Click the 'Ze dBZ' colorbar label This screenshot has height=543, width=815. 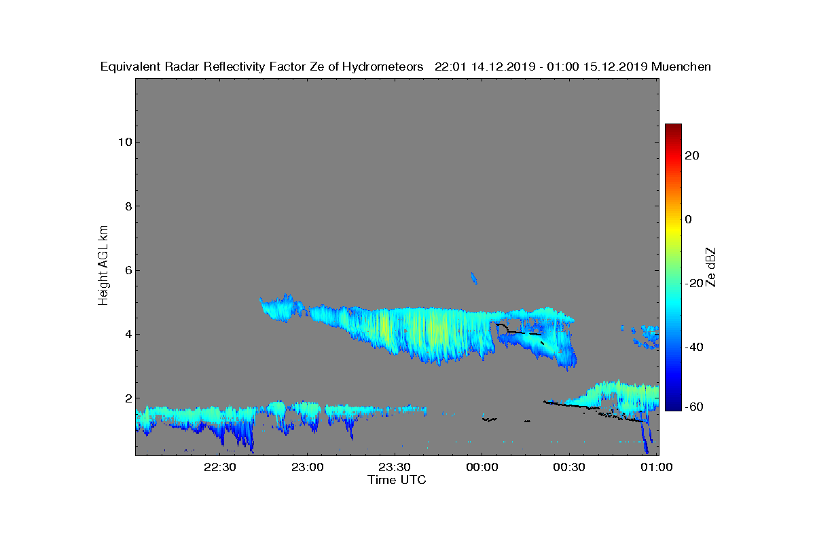tap(711, 267)
